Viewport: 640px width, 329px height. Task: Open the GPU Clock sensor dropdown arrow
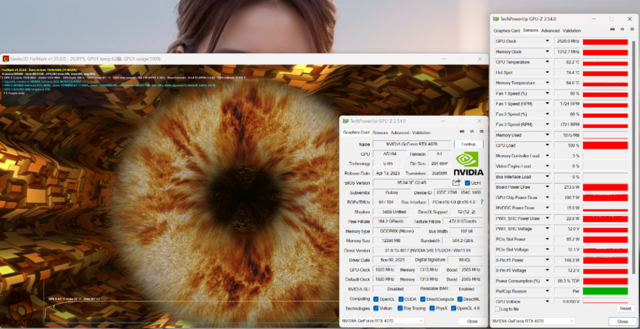(547, 41)
